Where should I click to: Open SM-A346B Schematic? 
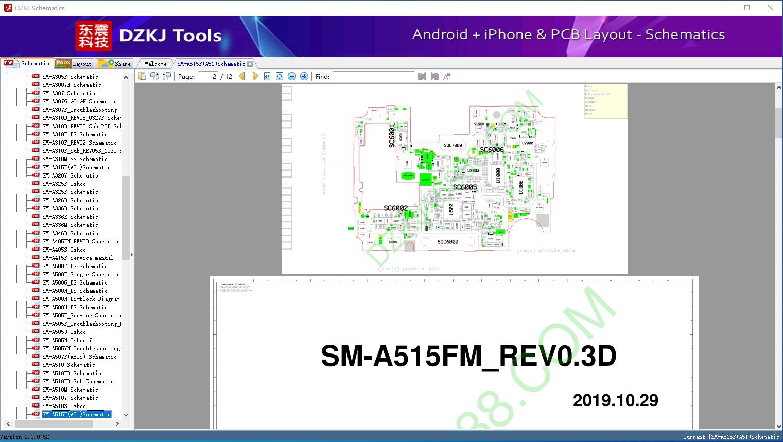coord(70,233)
